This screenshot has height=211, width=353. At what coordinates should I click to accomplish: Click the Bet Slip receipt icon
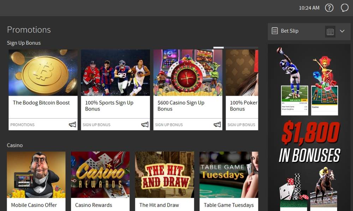(275, 31)
